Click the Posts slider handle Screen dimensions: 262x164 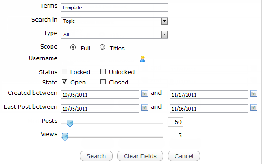coord(70,123)
